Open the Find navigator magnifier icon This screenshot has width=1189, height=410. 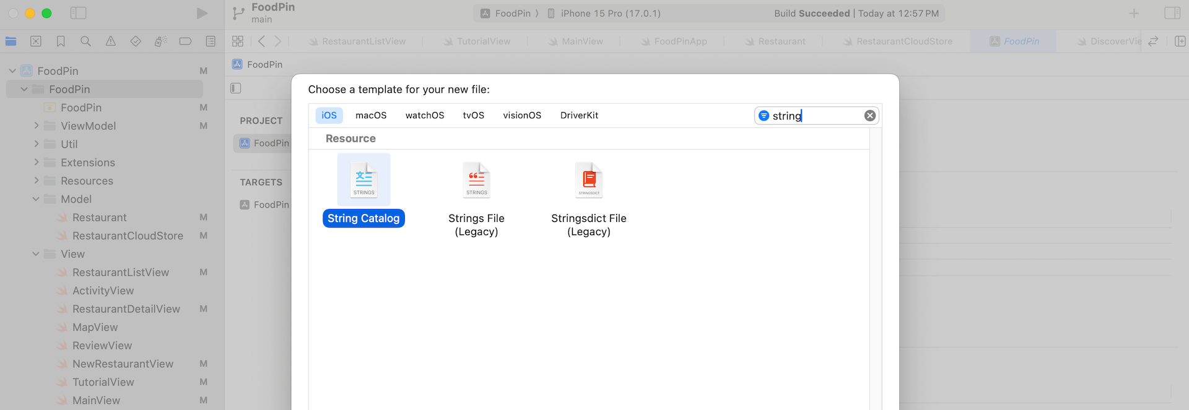[85, 41]
